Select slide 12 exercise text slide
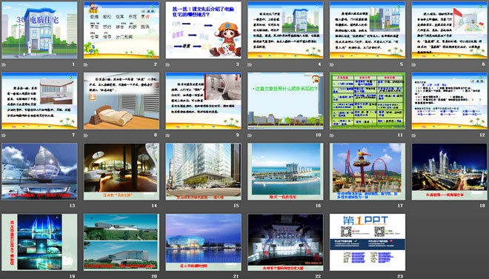 [x=450, y=101]
